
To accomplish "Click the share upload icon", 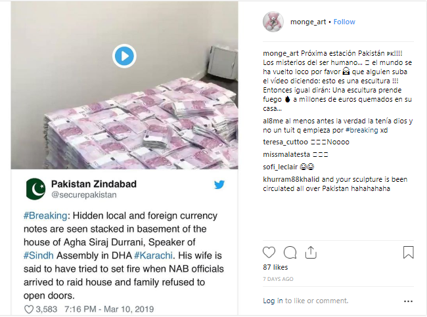I will click(311, 252).
